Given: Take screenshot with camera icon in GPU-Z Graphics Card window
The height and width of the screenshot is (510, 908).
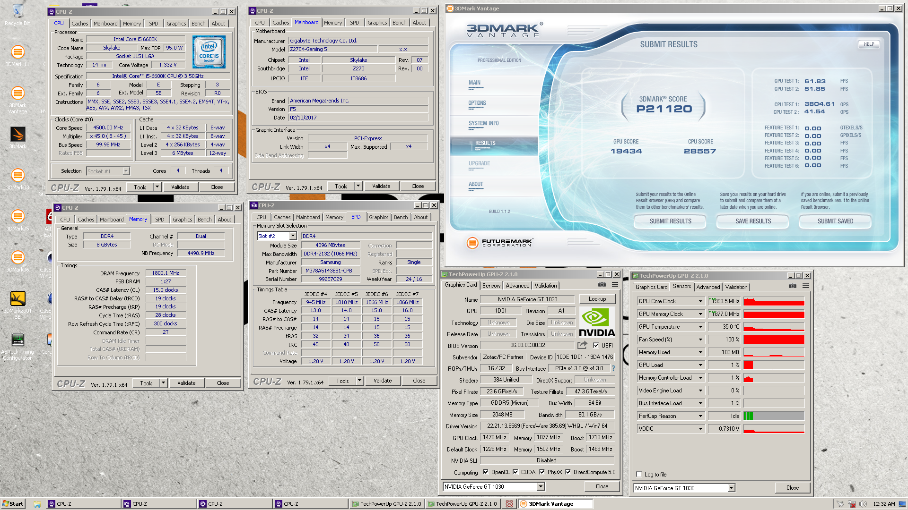Looking at the screenshot, I should tap(602, 285).
